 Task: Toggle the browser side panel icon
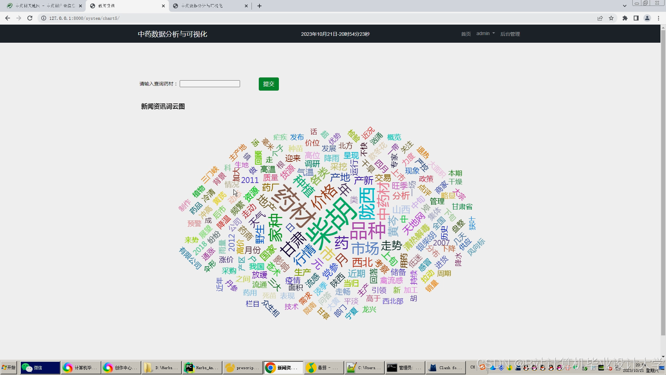(x=636, y=18)
